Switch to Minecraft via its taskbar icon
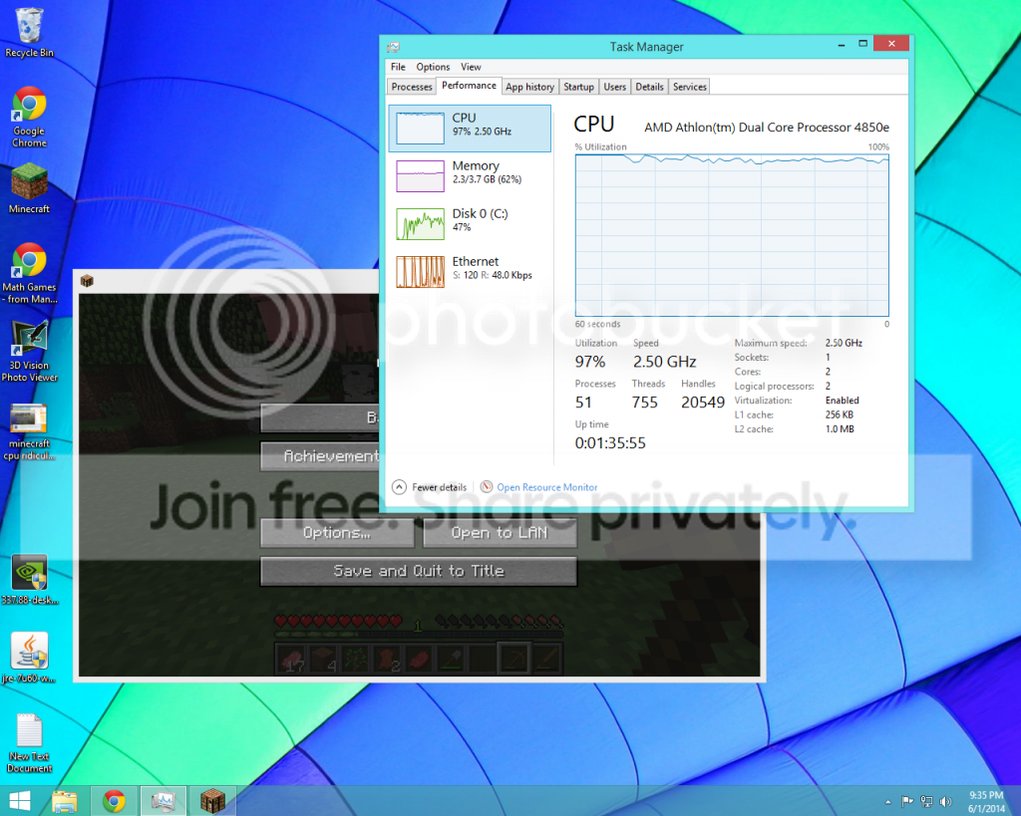Image resolution: width=1021 pixels, height=816 pixels. [x=212, y=800]
